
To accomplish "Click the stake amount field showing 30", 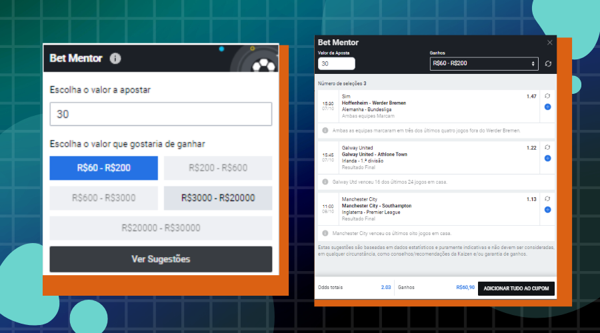I will tap(161, 114).
